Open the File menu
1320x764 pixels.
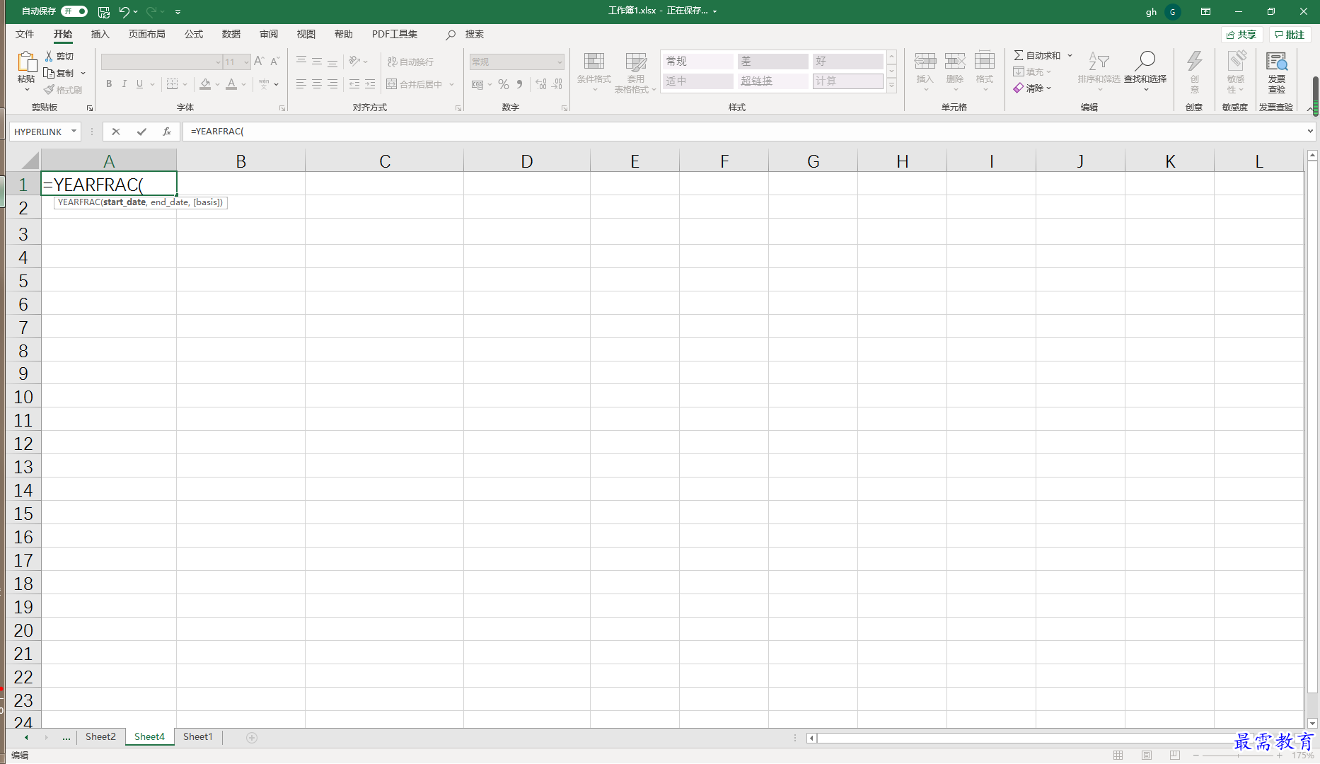25,34
